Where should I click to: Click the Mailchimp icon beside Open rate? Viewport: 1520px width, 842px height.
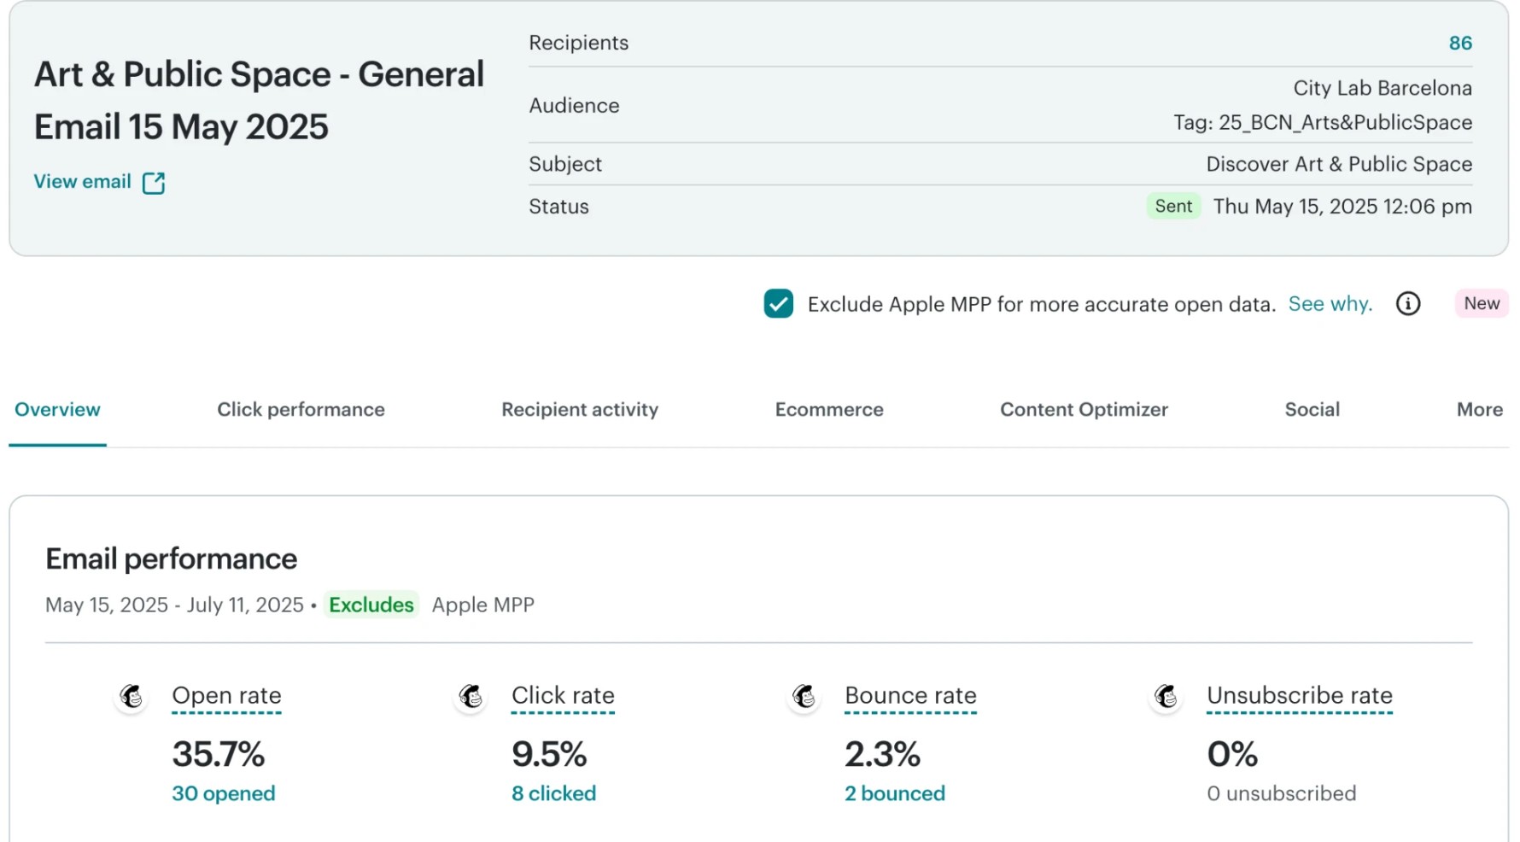tap(132, 697)
